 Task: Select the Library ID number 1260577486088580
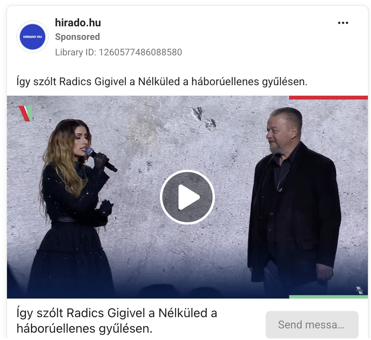[x=140, y=52]
